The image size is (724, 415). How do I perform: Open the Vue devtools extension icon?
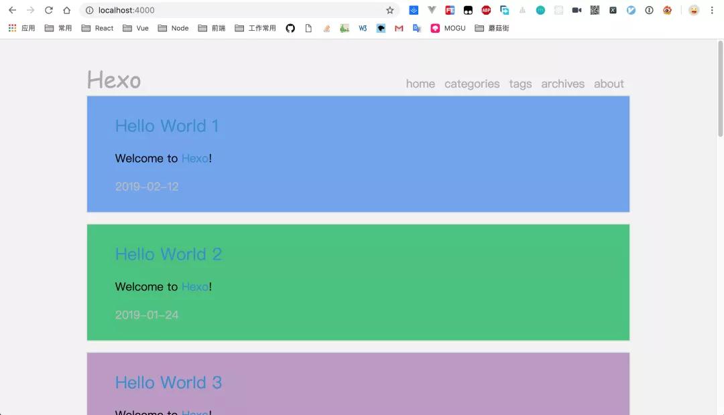pyautogui.click(x=432, y=10)
